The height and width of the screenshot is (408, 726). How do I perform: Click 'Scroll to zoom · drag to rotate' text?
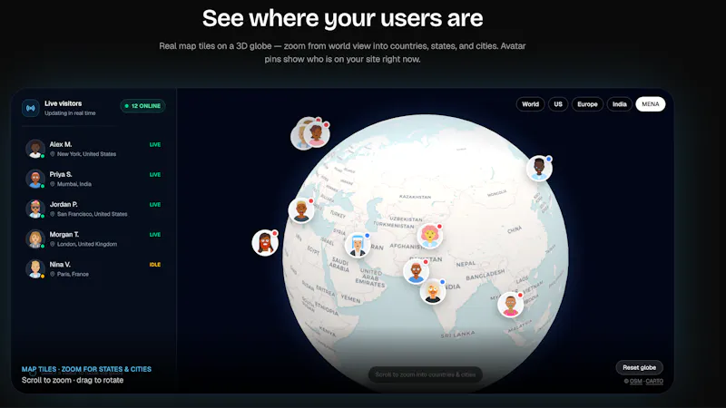point(73,380)
